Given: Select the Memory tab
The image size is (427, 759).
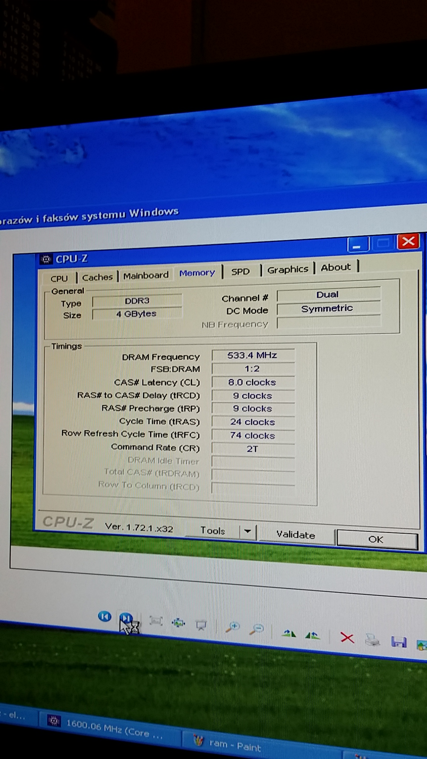Looking at the screenshot, I should pyautogui.click(x=197, y=273).
